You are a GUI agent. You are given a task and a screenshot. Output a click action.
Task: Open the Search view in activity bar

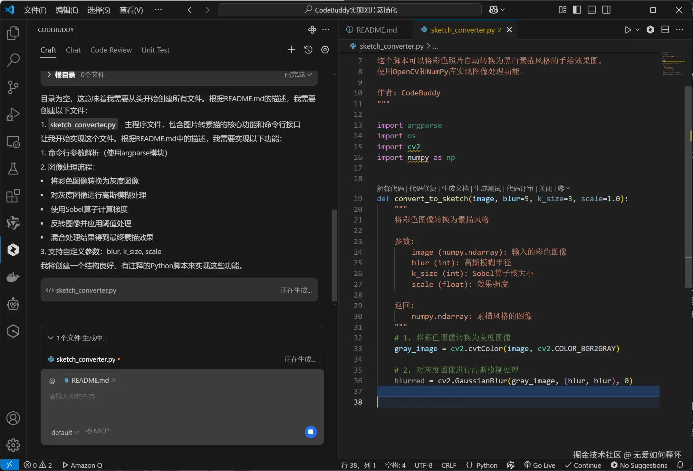(13, 60)
